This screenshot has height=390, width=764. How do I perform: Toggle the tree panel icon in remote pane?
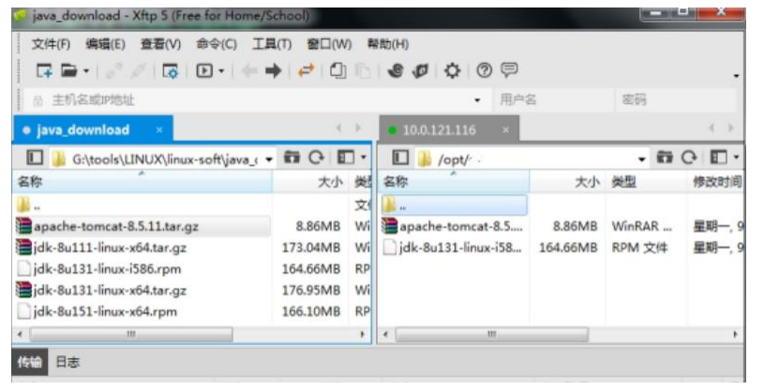(400, 157)
